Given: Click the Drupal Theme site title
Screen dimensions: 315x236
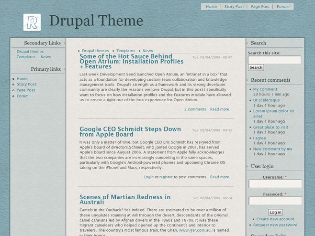Looking at the screenshot, I should pyautogui.click(x=96, y=21).
